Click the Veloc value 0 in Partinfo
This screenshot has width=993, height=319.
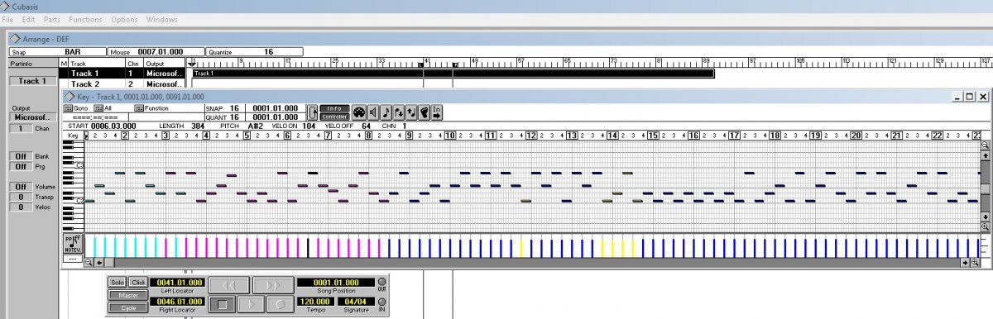coord(22,207)
